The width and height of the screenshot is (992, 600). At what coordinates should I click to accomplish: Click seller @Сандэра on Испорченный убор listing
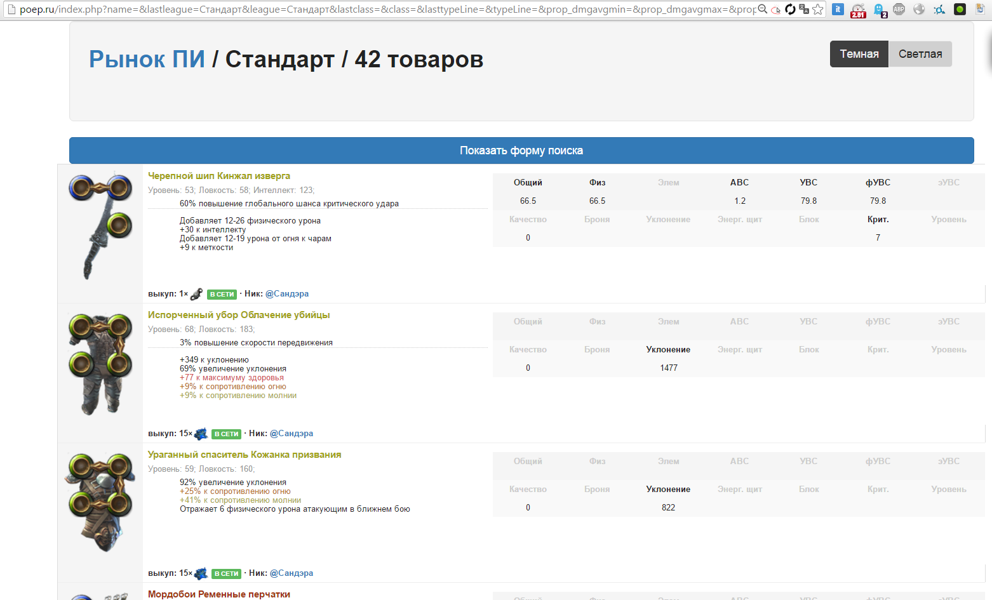(292, 434)
